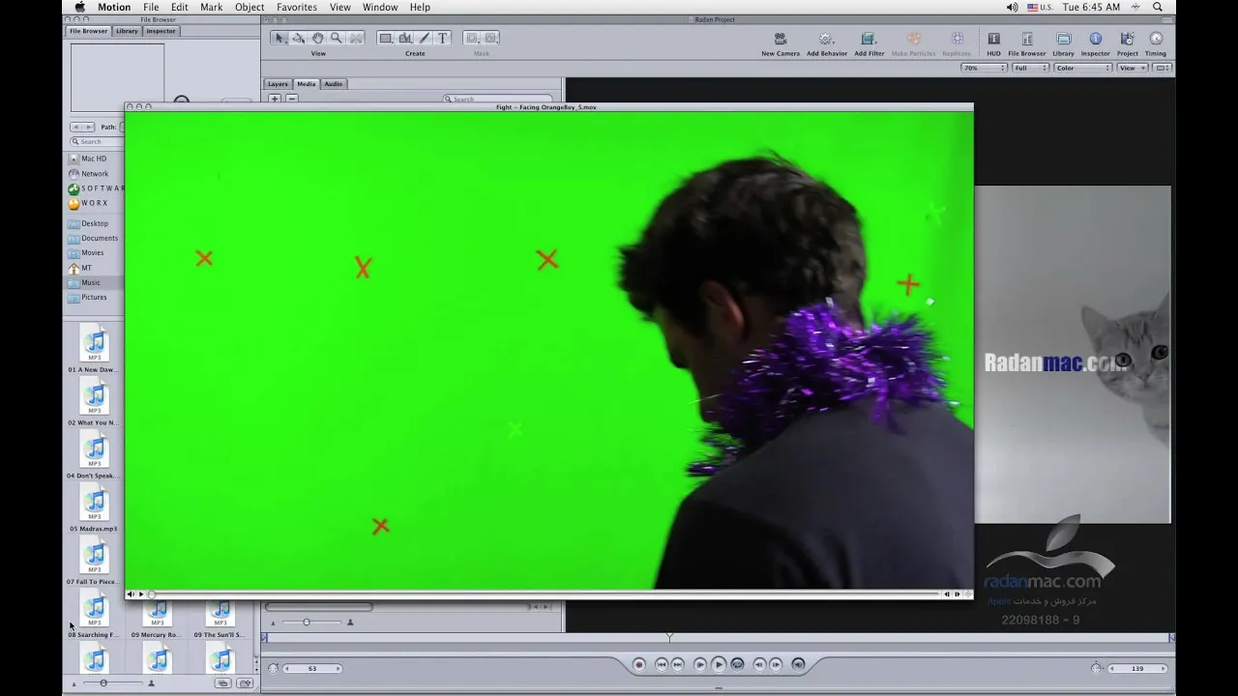
Task: Click the plus add-media button
Action: 275,99
